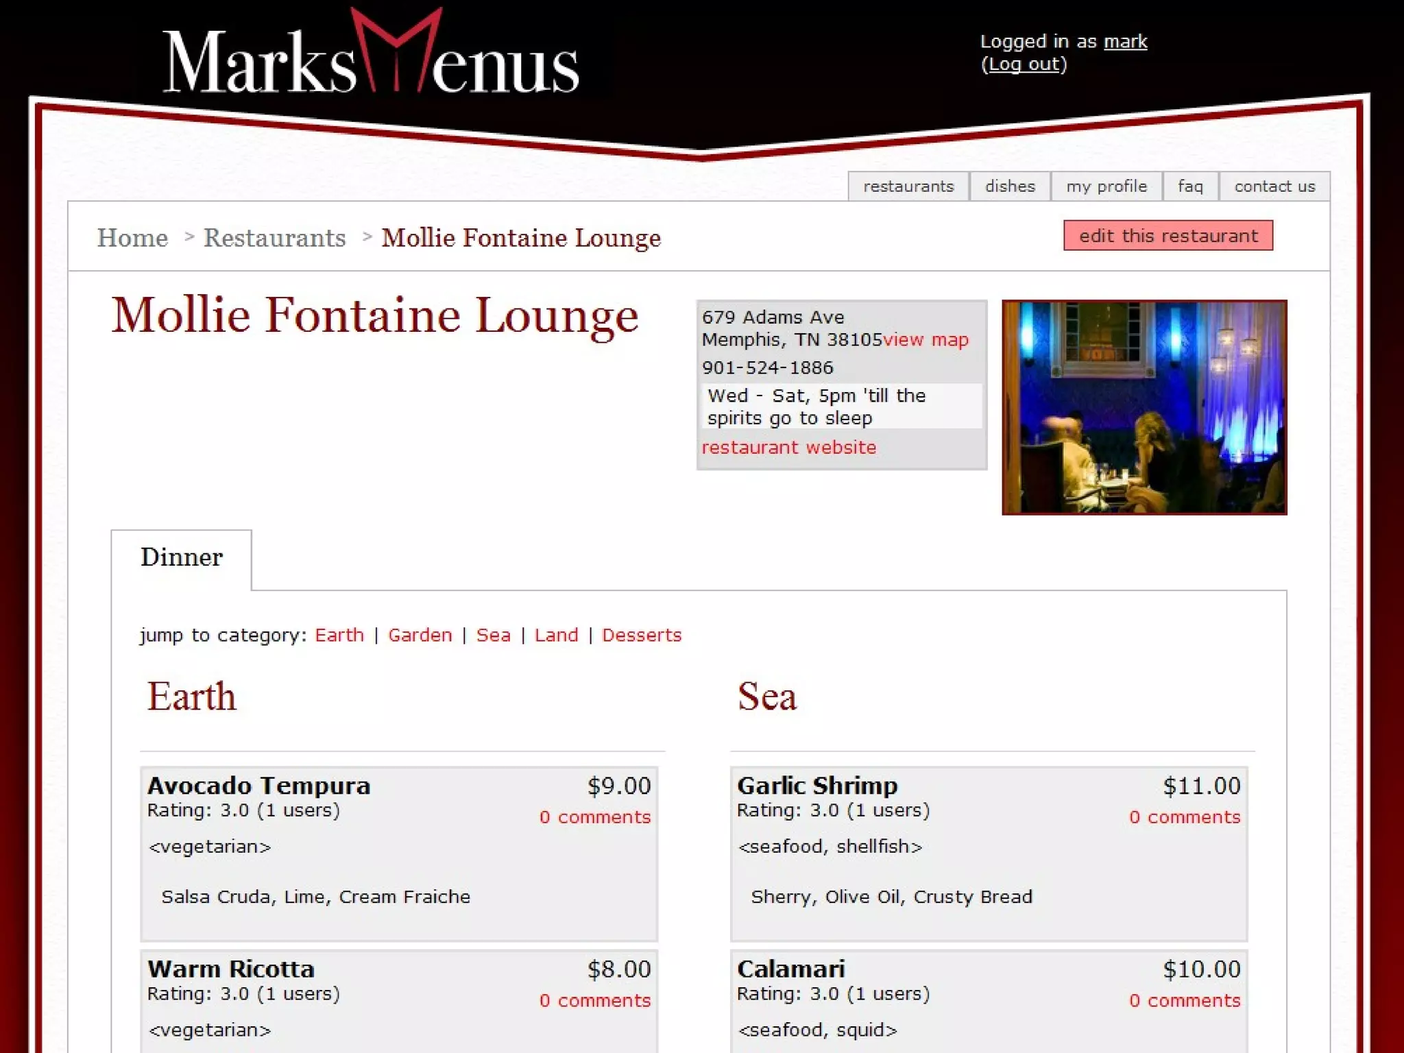This screenshot has height=1053, width=1404.
Task: Open the mark user profile link
Action: [x=1125, y=41]
